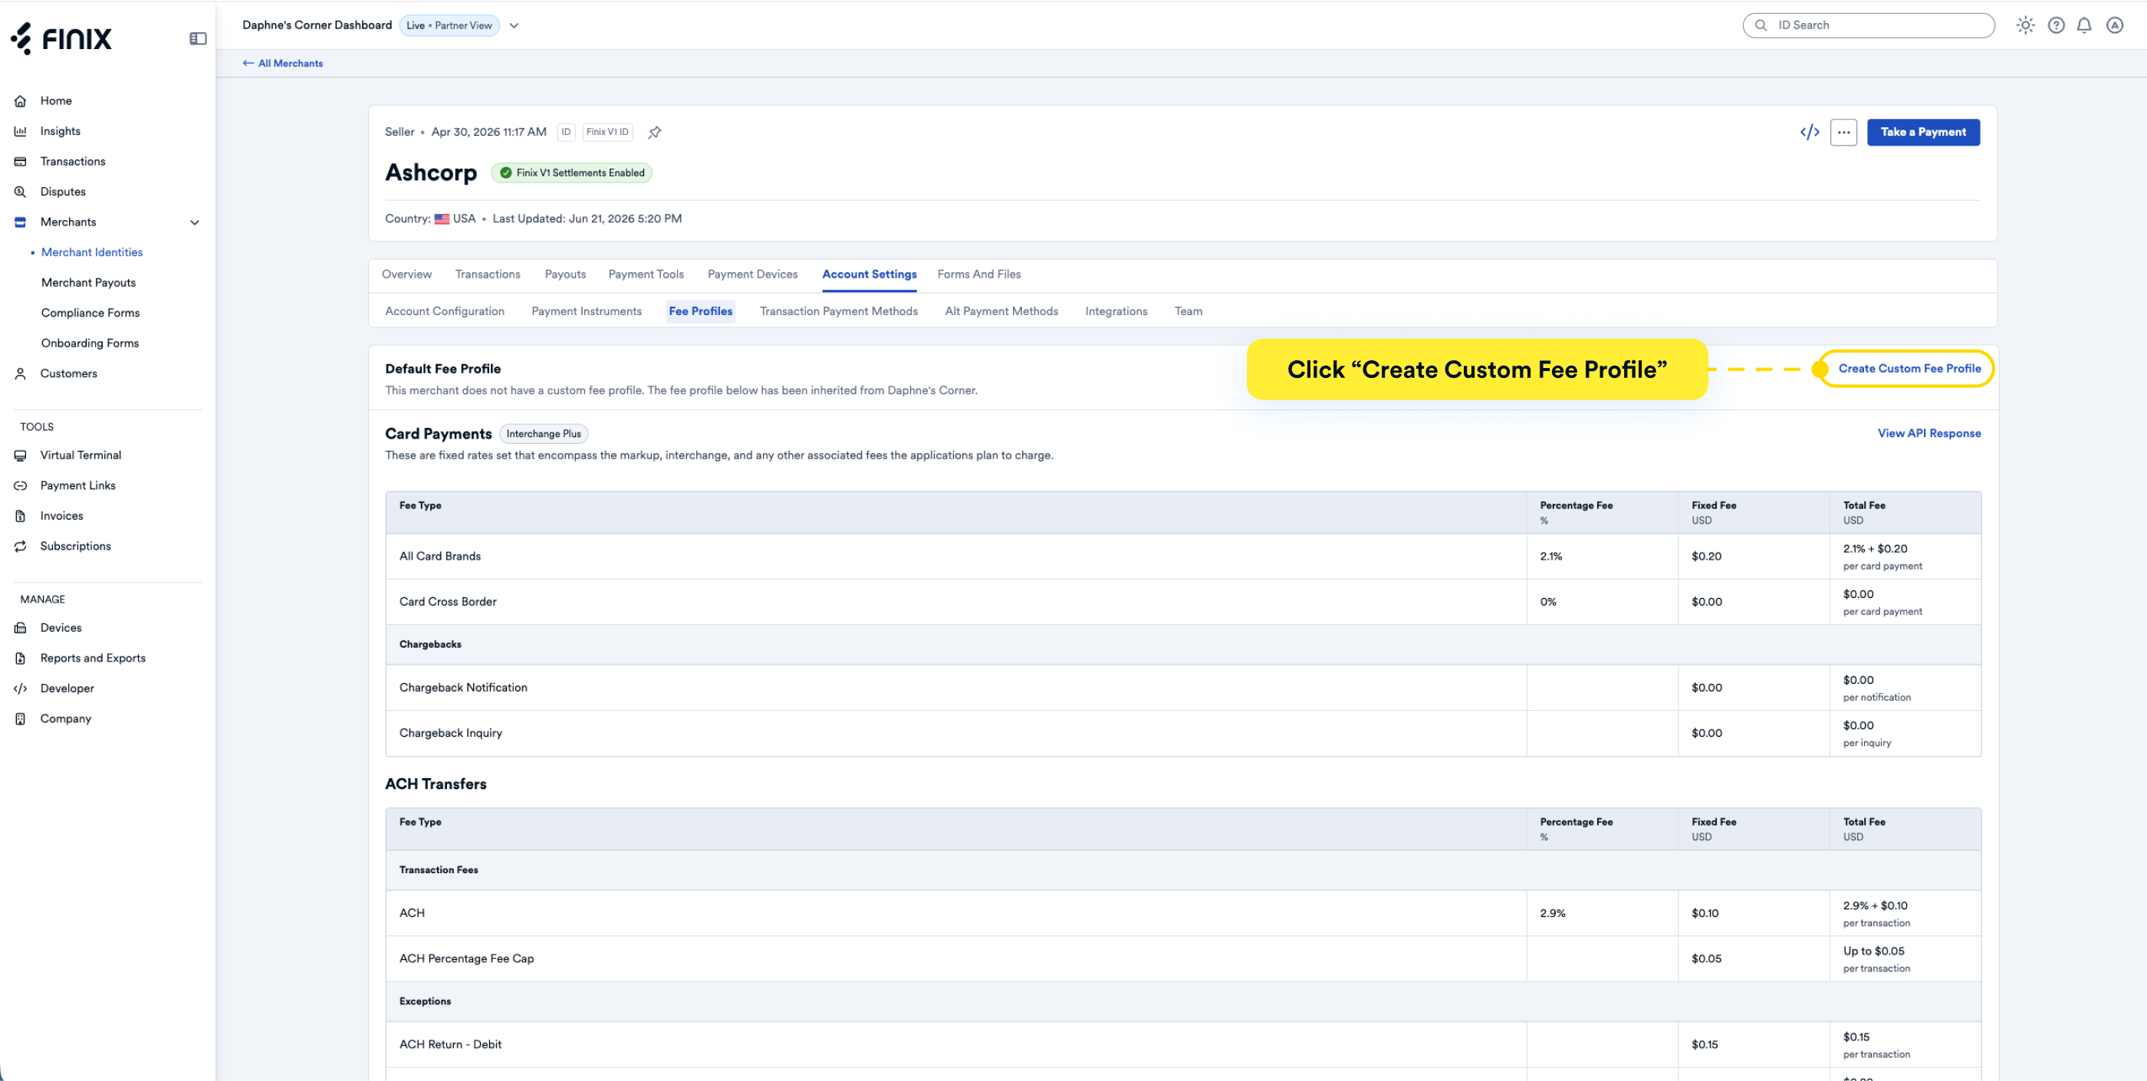Open Disputes in the sidebar
The height and width of the screenshot is (1081, 2147).
pos(63,192)
